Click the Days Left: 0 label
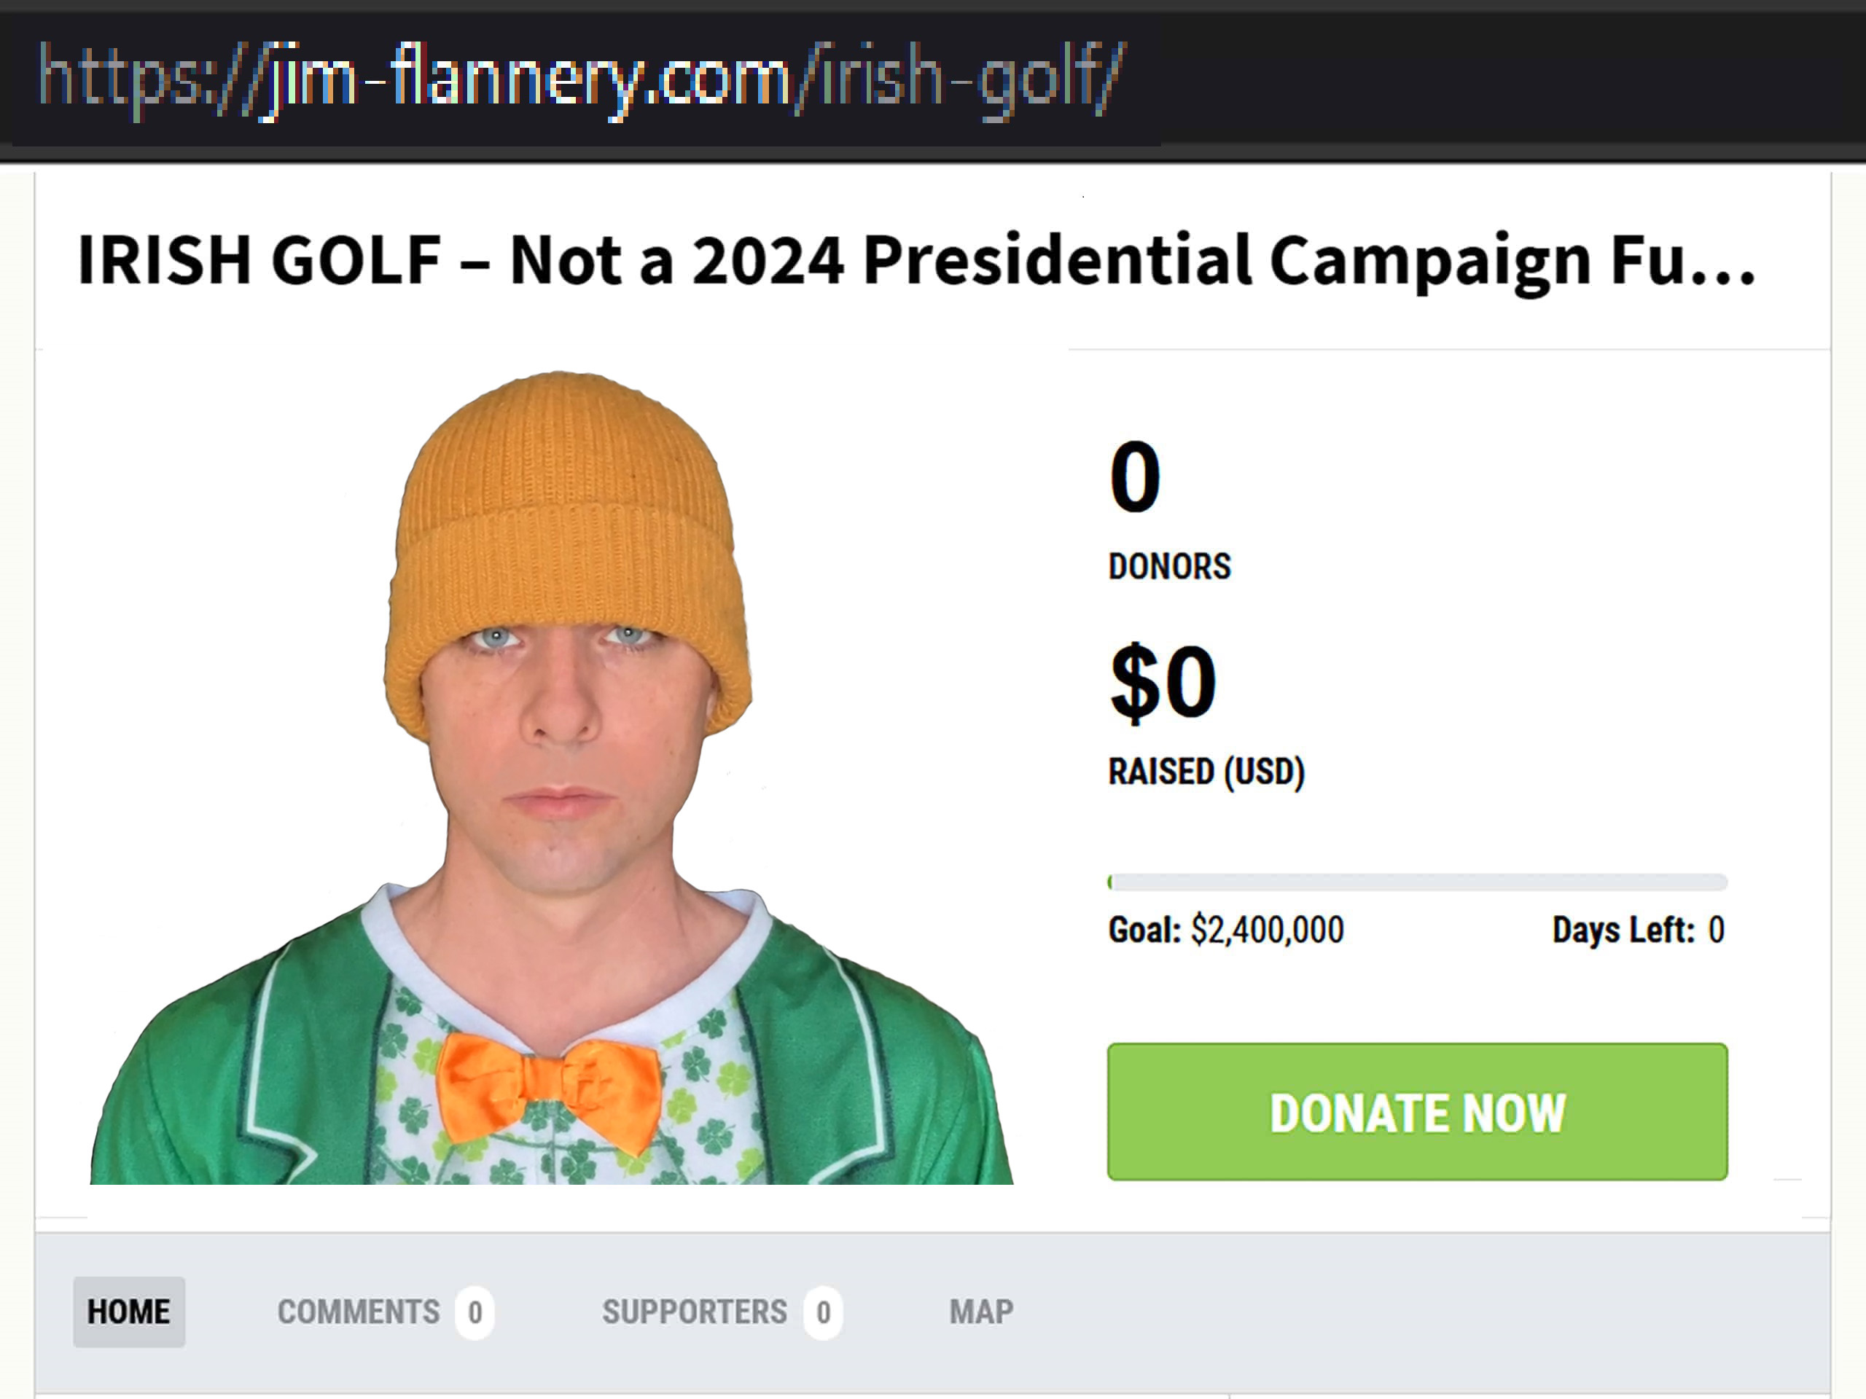The width and height of the screenshot is (1866, 1399). pyautogui.click(x=1640, y=929)
